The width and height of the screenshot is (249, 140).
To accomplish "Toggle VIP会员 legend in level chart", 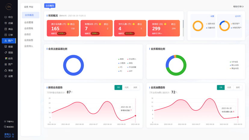I will point(234,62).
